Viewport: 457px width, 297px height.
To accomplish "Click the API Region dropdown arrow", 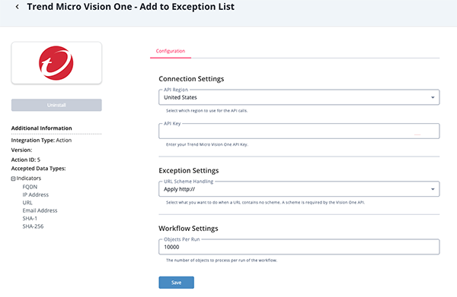I will (433, 97).
